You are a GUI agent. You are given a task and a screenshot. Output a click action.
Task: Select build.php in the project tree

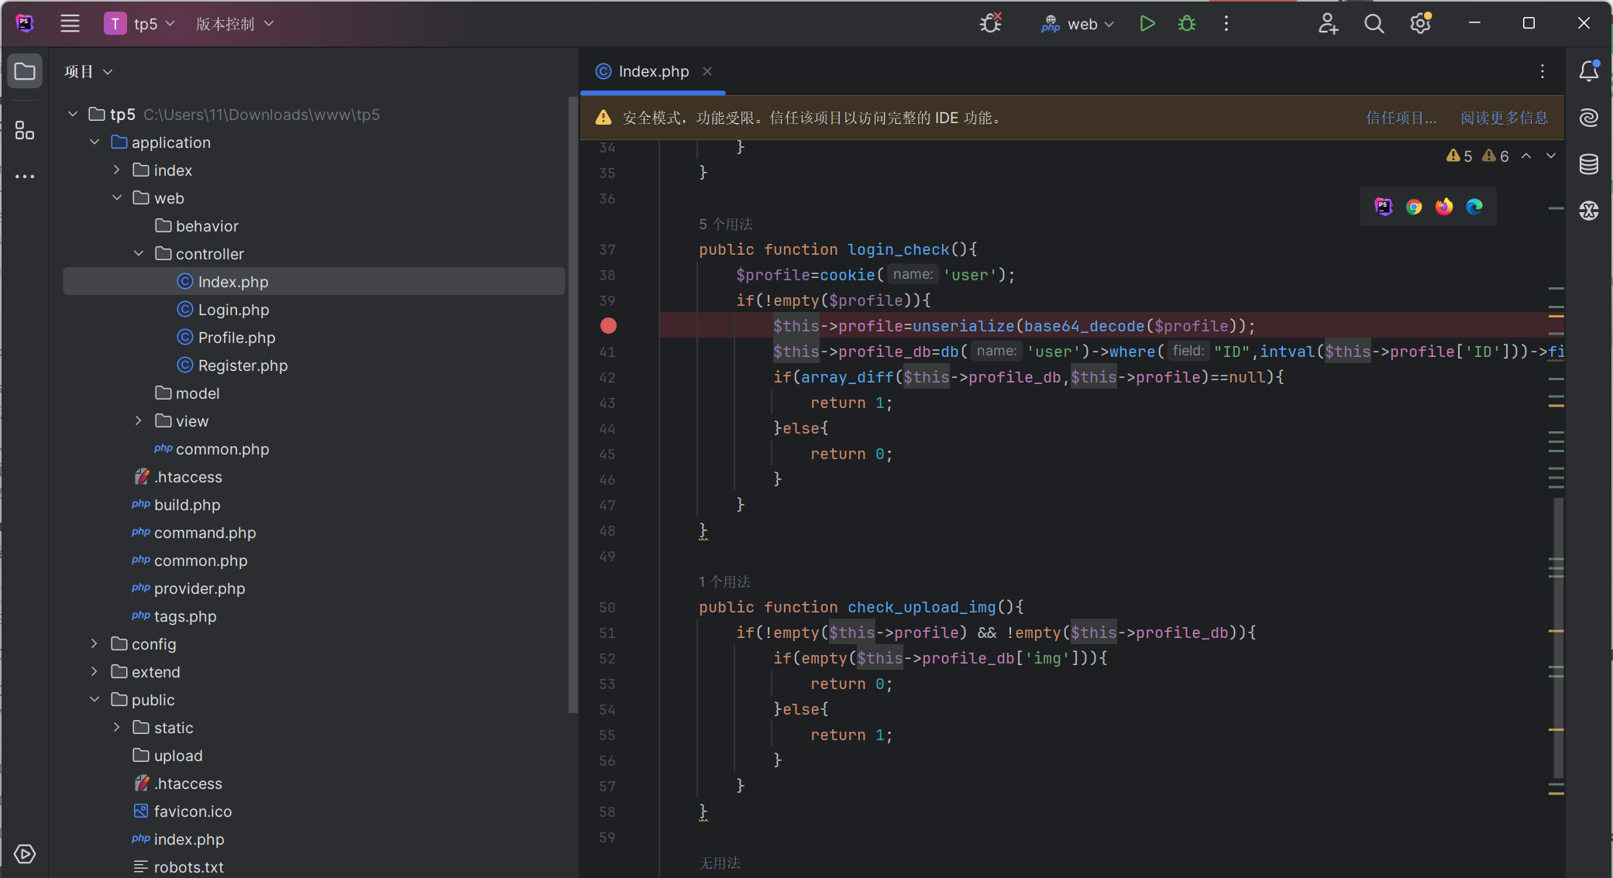click(314, 505)
